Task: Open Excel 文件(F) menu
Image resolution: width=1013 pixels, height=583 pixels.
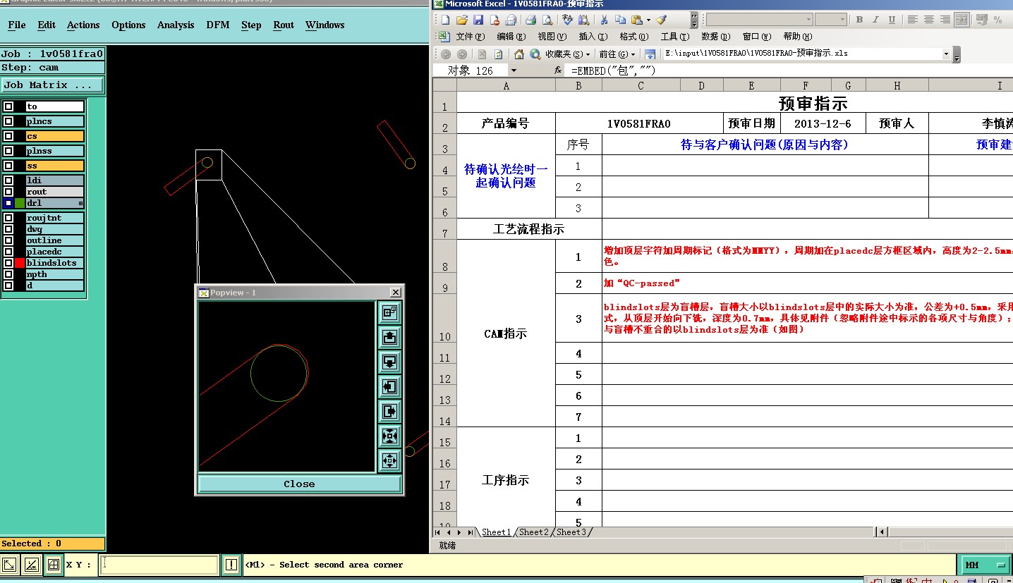Action: (470, 37)
